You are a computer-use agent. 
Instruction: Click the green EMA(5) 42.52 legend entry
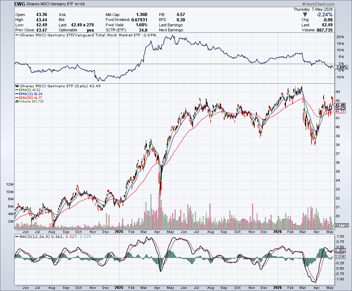28,90
